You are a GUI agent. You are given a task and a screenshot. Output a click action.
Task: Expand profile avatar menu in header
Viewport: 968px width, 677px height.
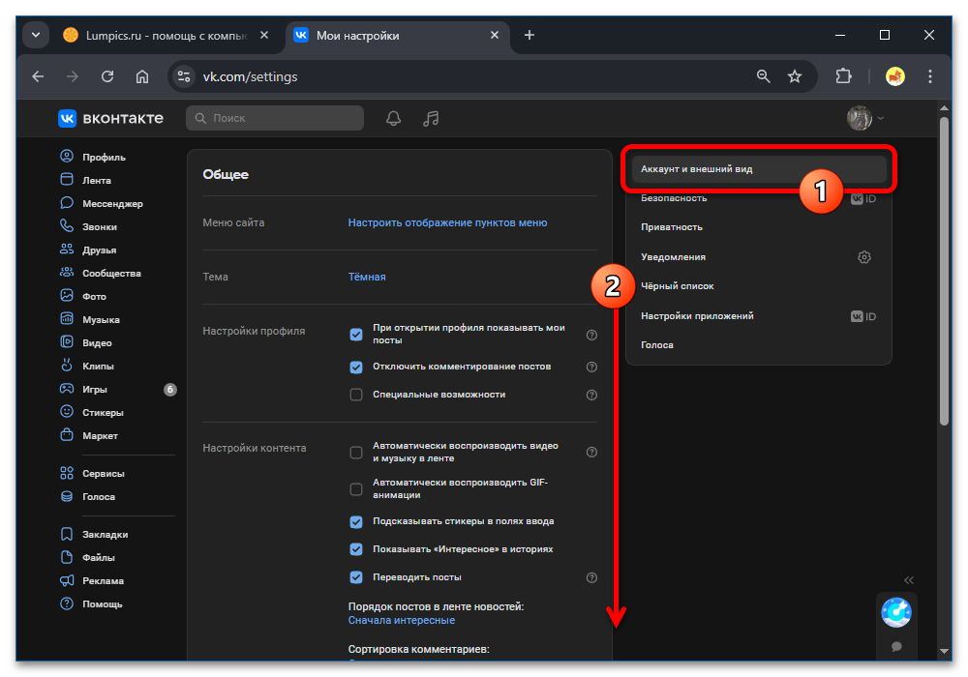click(x=864, y=118)
